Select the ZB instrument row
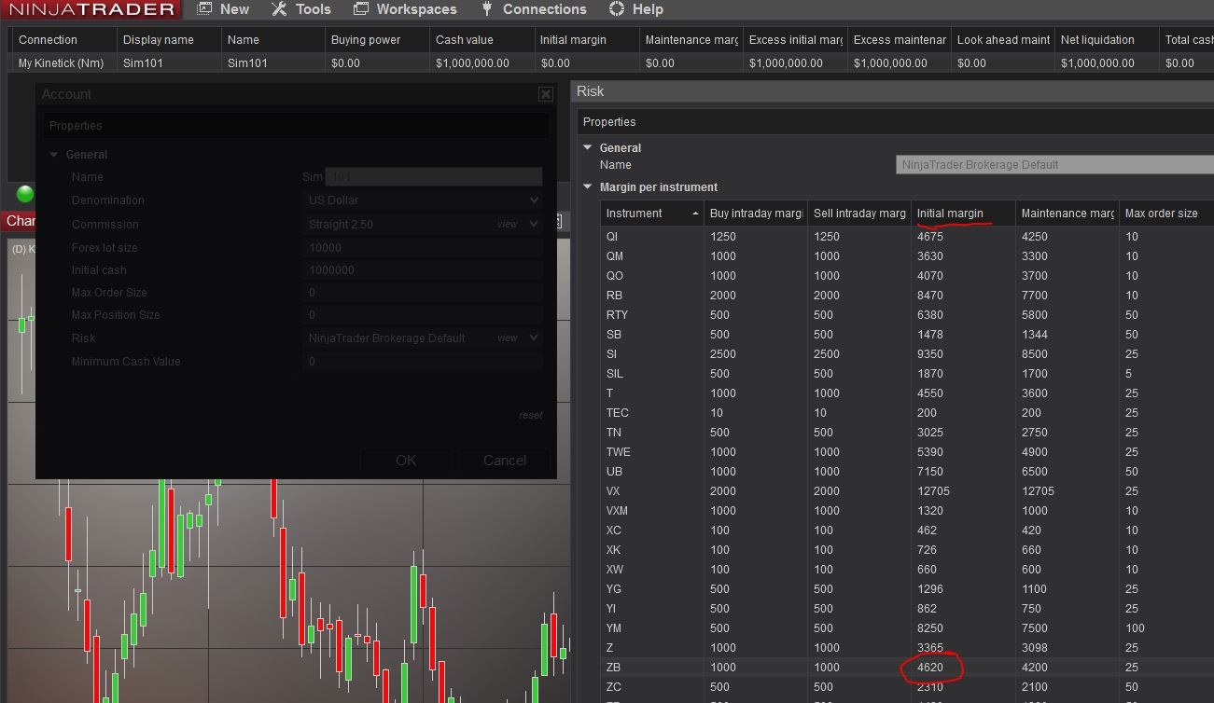The height and width of the screenshot is (703, 1214). tap(907, 668)
